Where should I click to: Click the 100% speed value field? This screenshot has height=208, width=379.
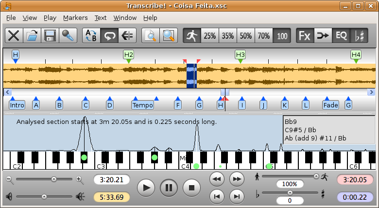click(x=290, y=184)
